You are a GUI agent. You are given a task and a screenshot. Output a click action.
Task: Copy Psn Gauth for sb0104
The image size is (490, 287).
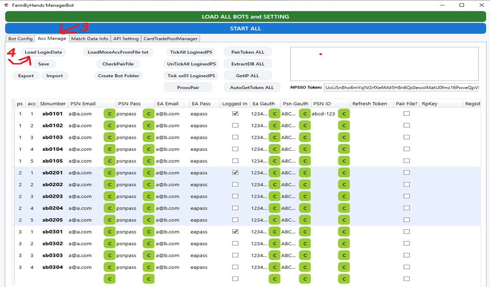click(x=305, y=149)
